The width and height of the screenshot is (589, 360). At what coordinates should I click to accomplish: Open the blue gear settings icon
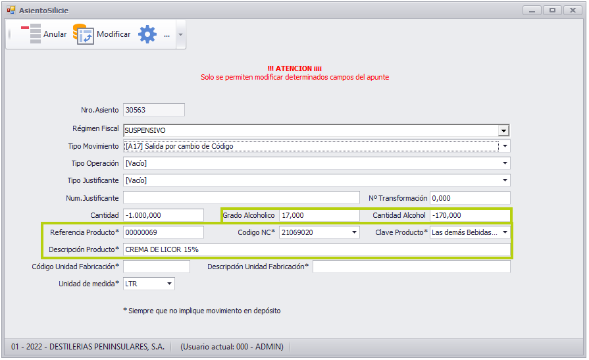(x=147, y=34)
